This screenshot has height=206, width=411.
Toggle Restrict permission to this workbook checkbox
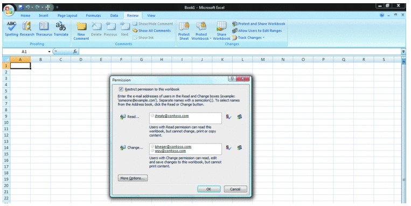121,89
